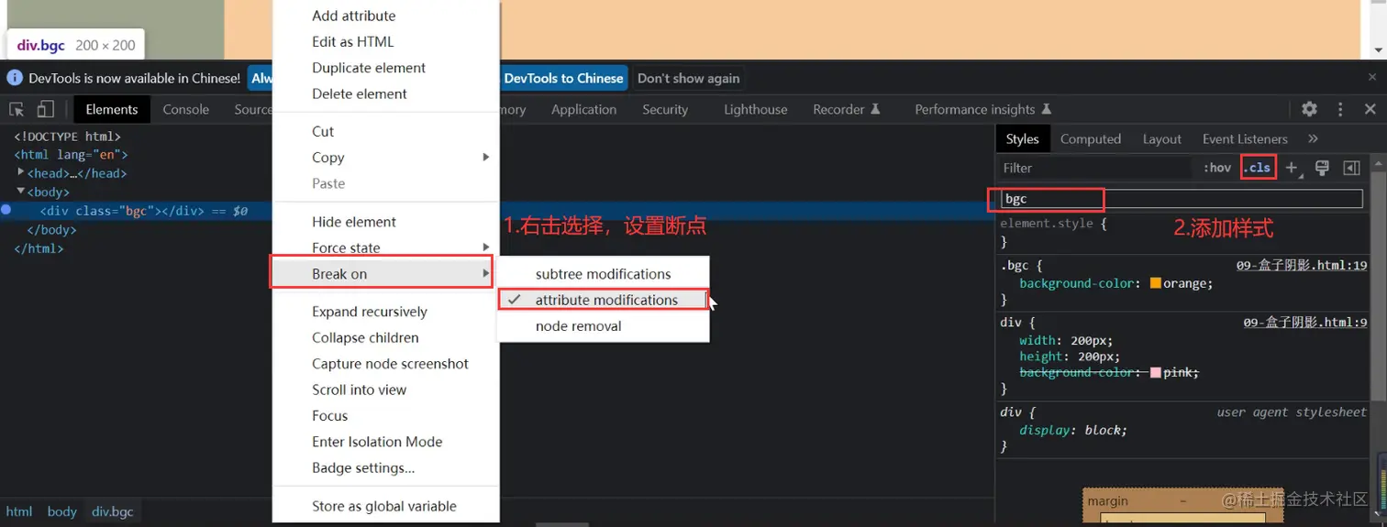This screenshot has width=1387, height=527.
Task: Collapse the body element node
Action: 21,191
